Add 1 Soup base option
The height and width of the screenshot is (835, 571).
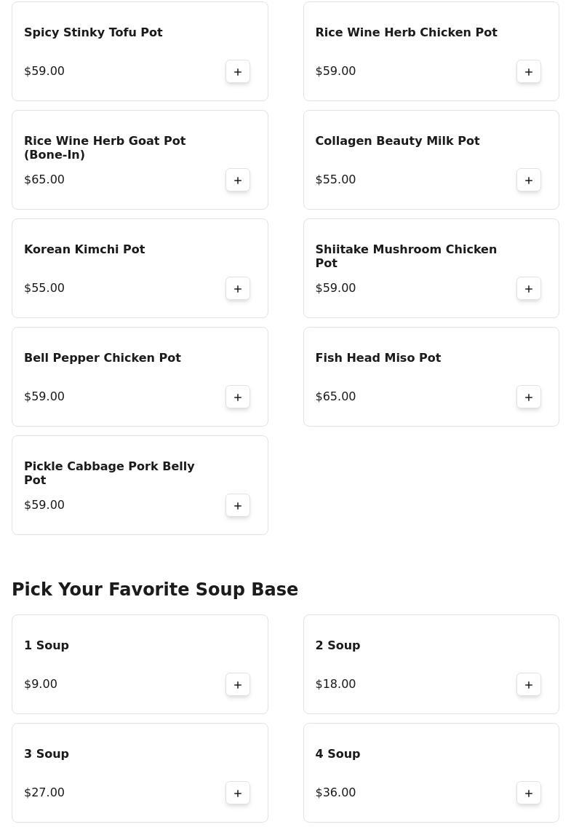coord(238,684)
